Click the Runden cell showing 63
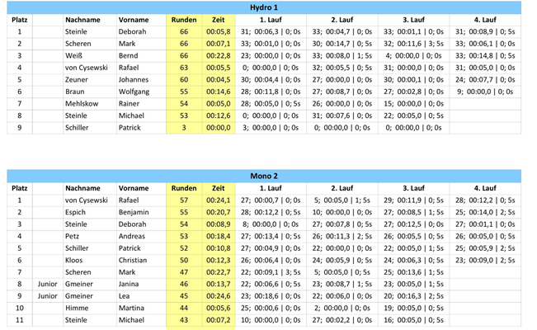Screen dimensions: 537x330 [x=184, y=68]
